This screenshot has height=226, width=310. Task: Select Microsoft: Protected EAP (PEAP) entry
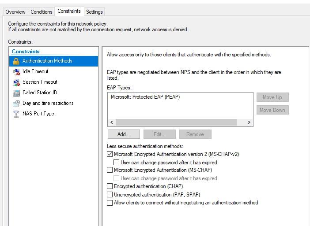[145, 97]
